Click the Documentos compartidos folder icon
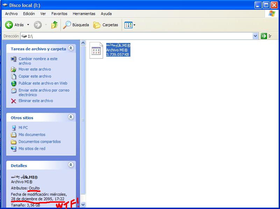 click(14, 142)
